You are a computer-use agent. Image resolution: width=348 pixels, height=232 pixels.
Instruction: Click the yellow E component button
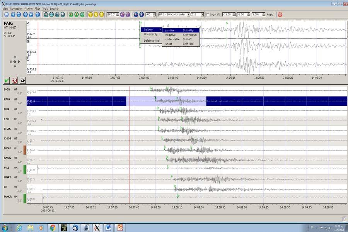[101, 14]
